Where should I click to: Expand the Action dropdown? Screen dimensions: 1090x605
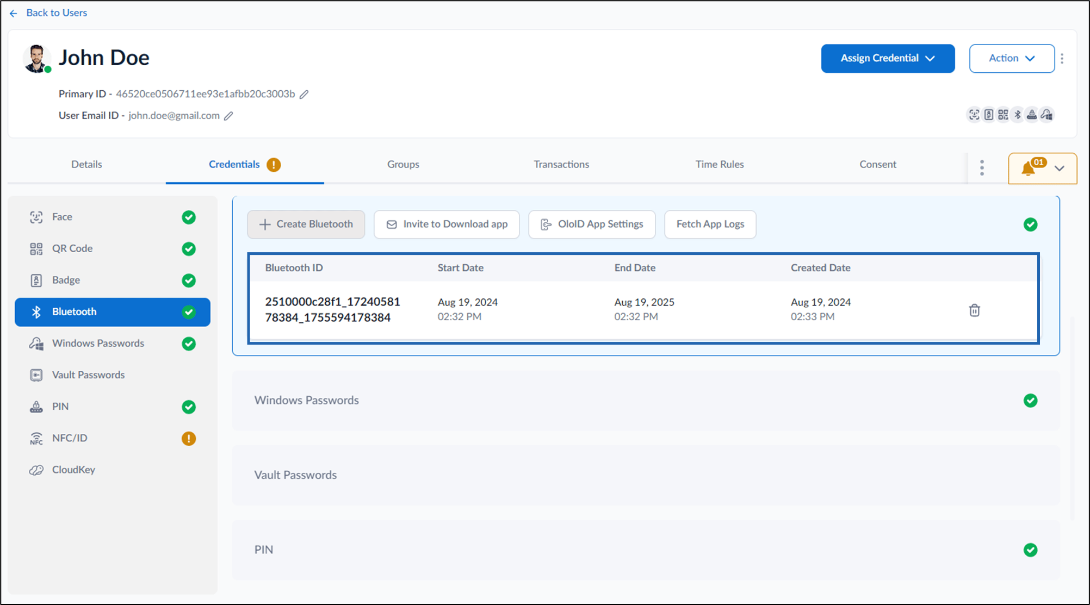[x=1012, y=58]
